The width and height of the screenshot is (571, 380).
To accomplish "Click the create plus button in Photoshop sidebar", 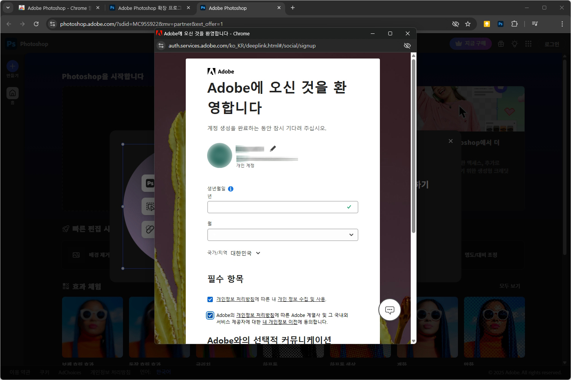I will tap(13, 66).
